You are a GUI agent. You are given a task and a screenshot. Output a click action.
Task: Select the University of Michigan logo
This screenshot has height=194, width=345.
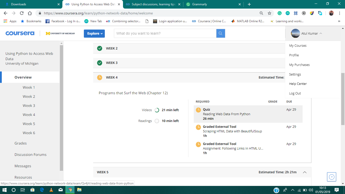(60, 33)
